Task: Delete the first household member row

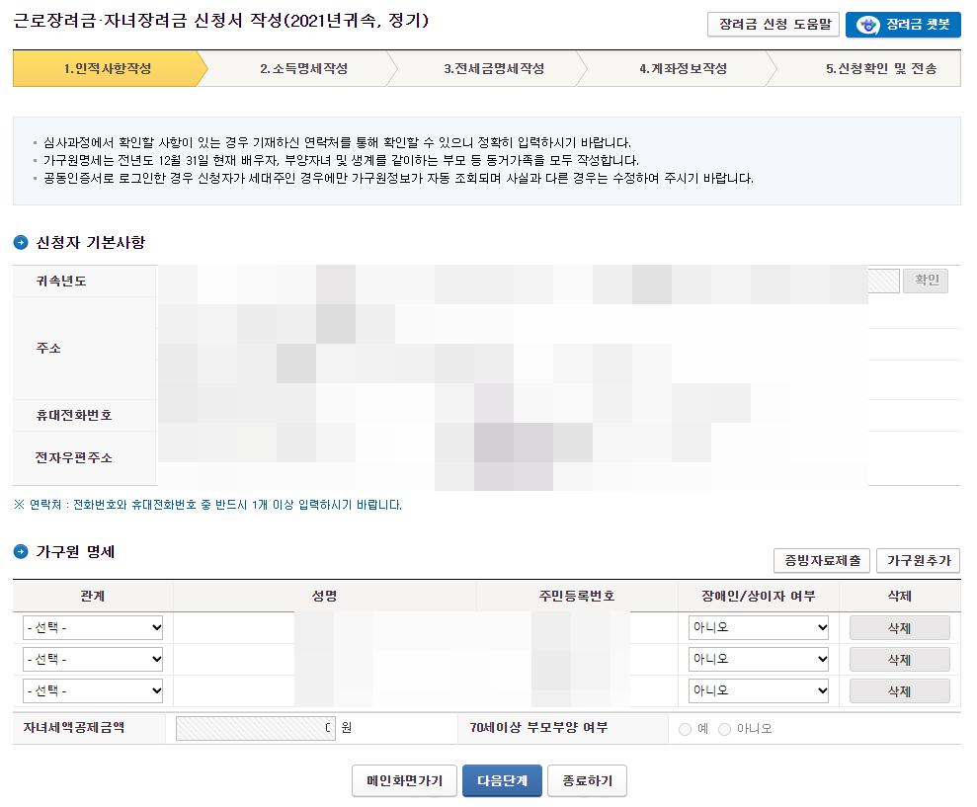Action: (x=899, y=627)
